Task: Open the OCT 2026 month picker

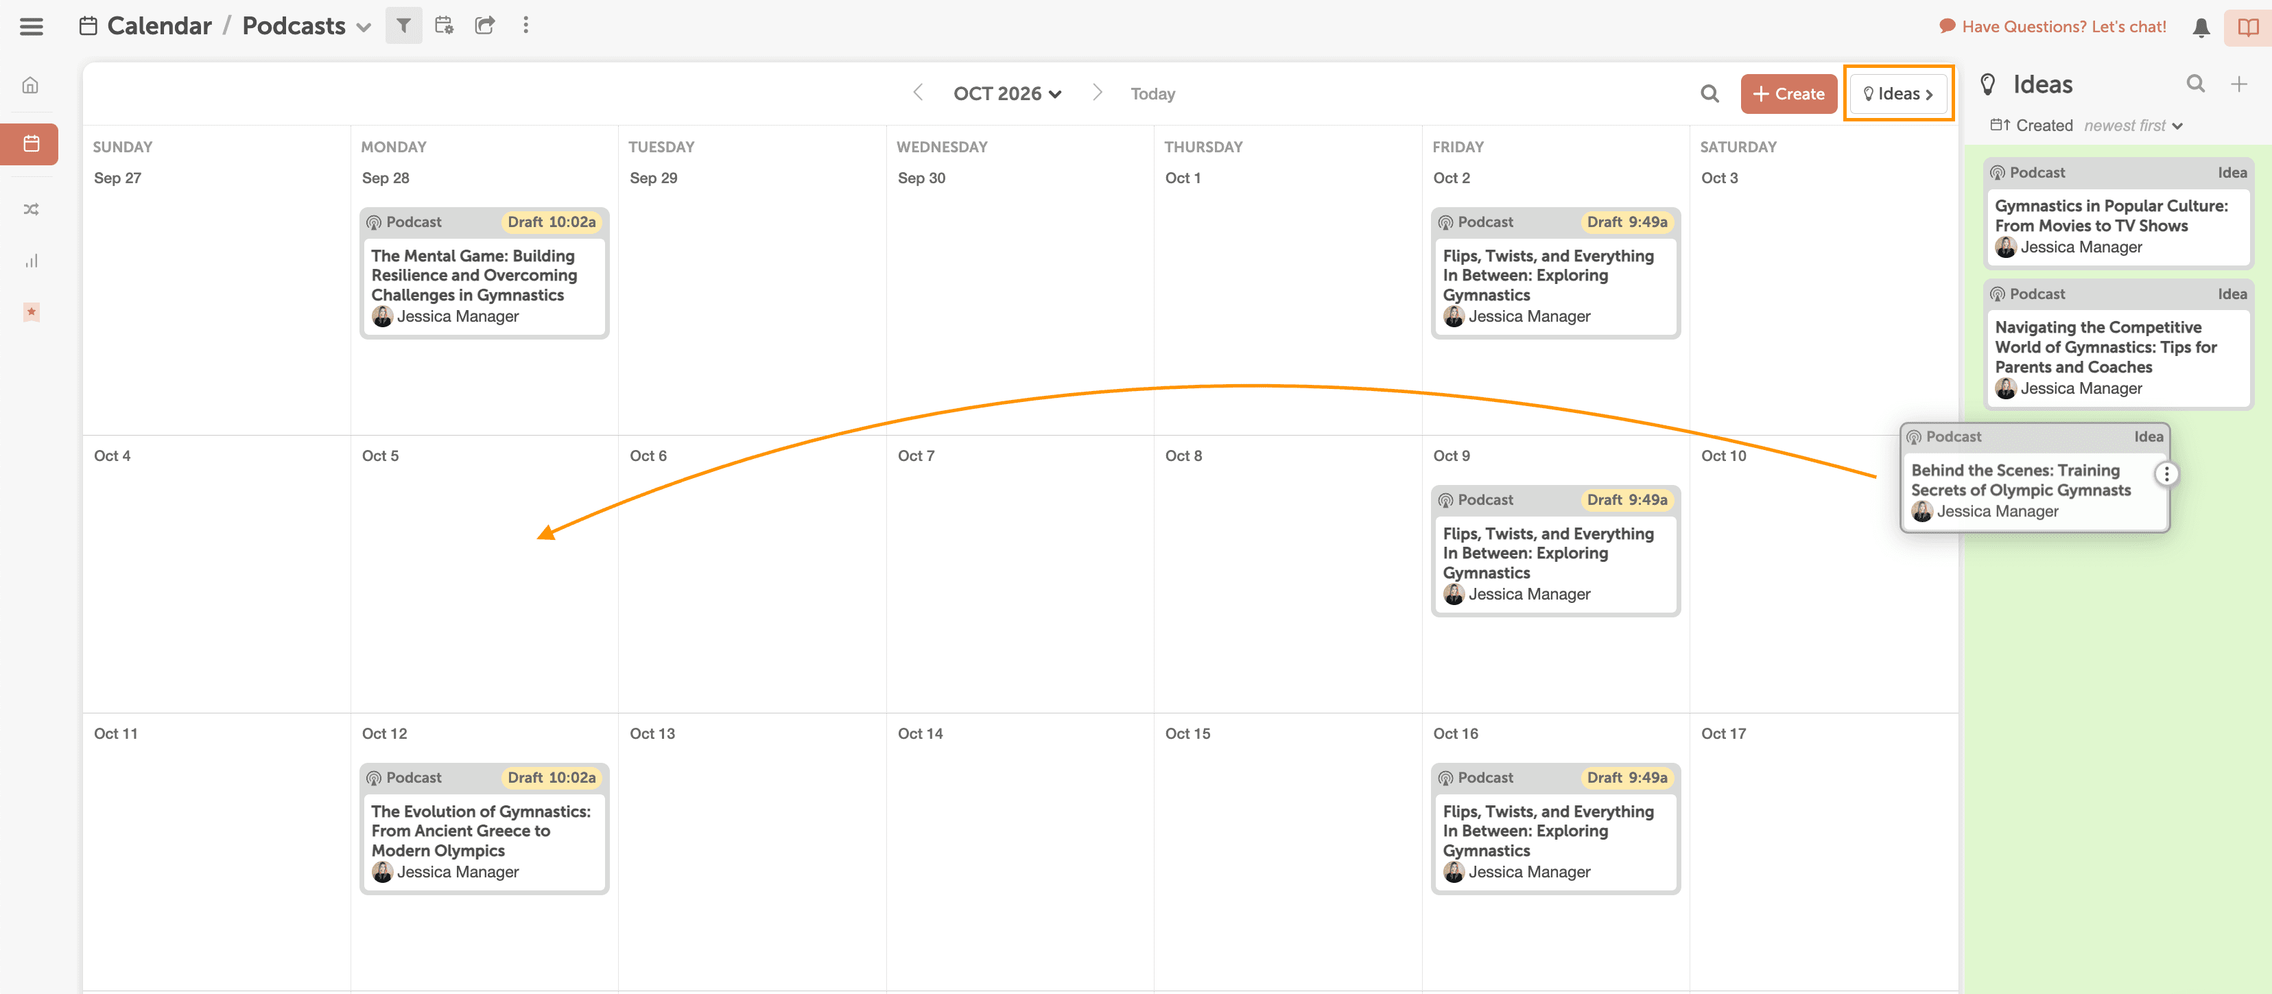Action: [1007, 93]
